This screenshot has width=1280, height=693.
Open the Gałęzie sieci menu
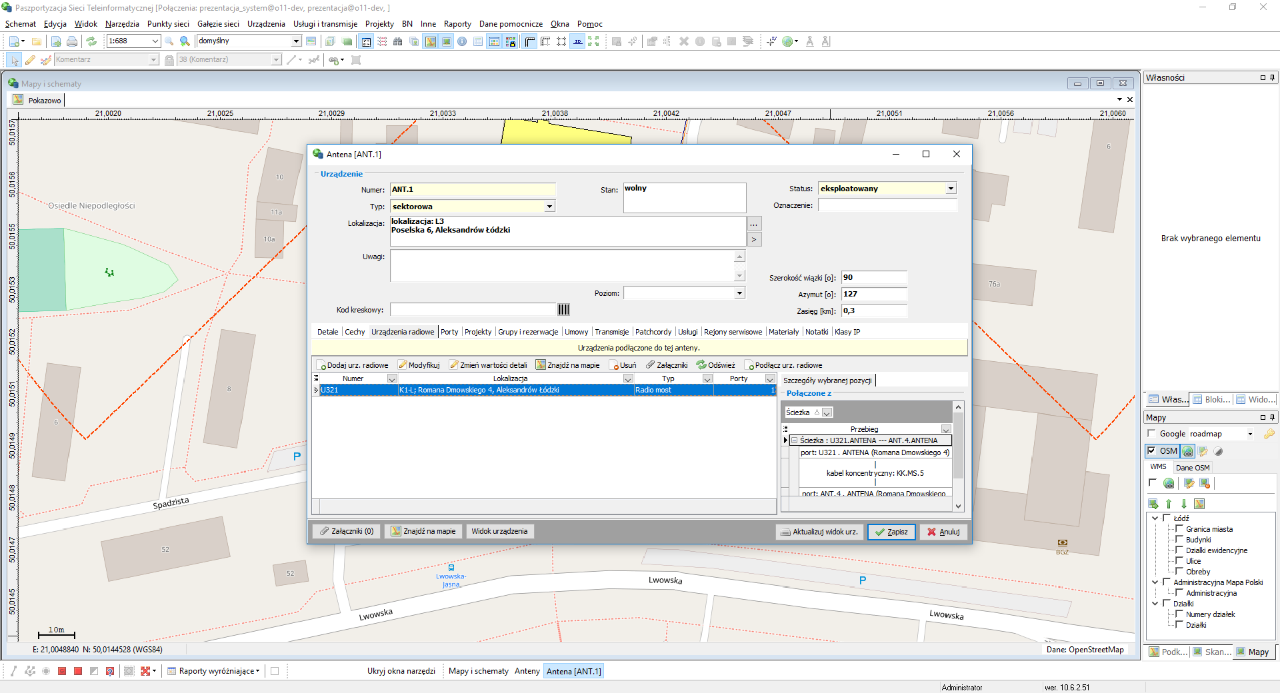point(218,24)
